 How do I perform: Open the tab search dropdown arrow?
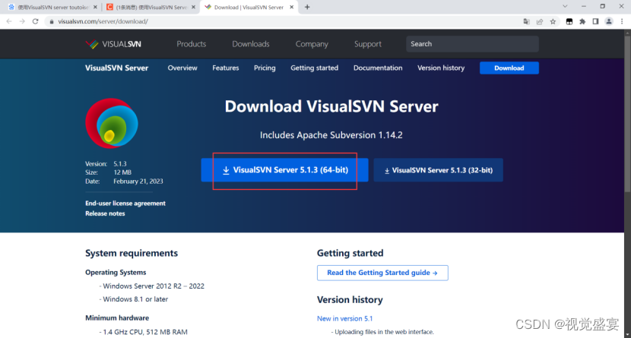pyautogui.click(x=565, y=6)
